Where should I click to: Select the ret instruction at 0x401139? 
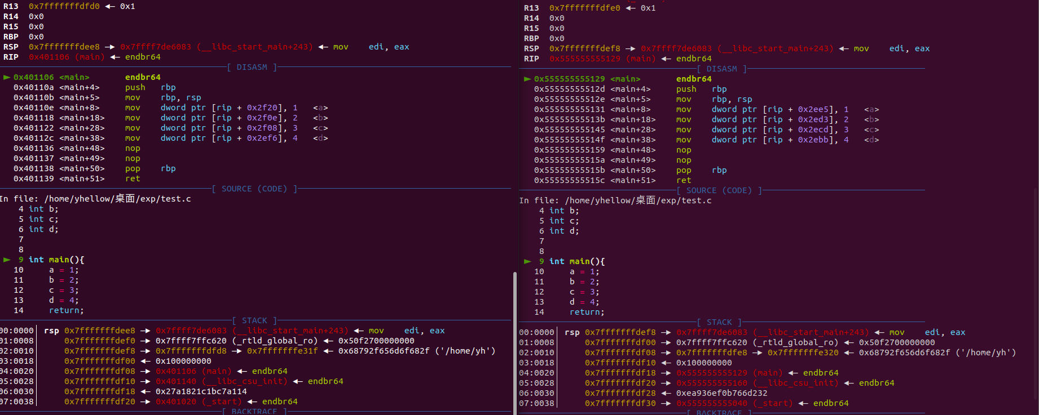click(x=133, y=179)
